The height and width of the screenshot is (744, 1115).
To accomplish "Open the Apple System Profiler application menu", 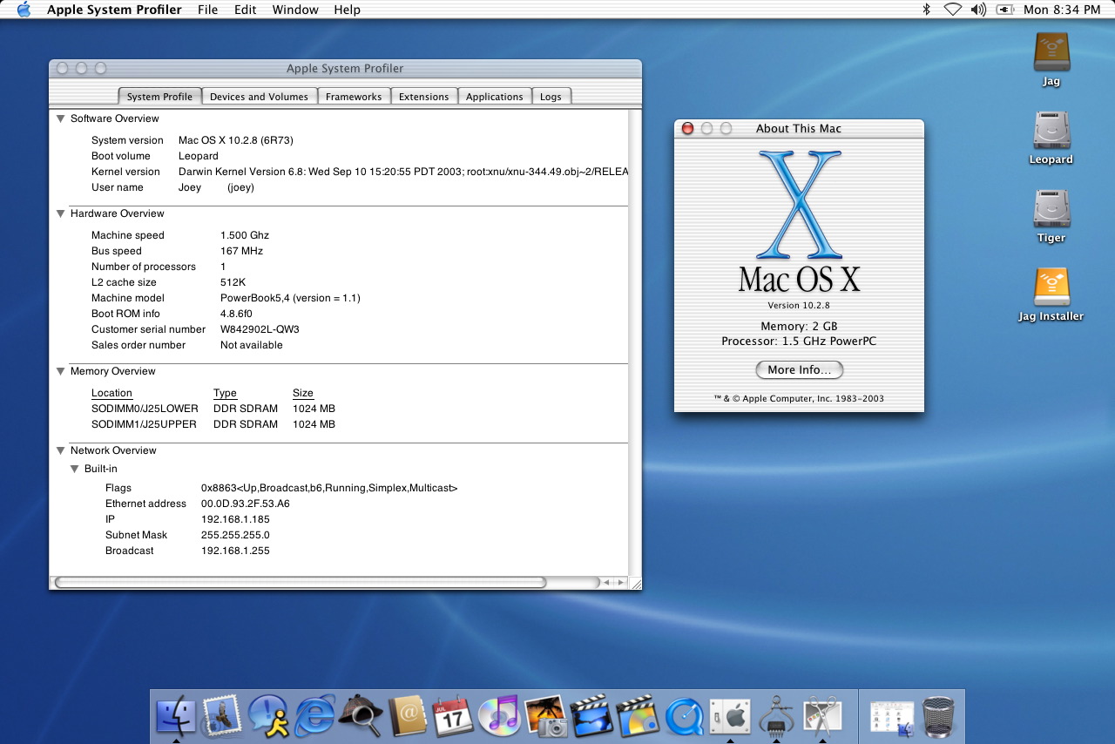I will [114, 10].
